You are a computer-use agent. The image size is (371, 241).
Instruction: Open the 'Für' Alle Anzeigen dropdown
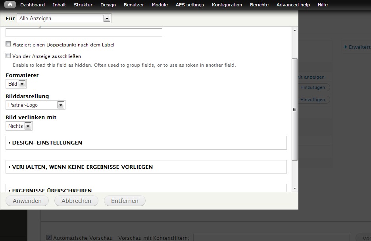[64, 18]
